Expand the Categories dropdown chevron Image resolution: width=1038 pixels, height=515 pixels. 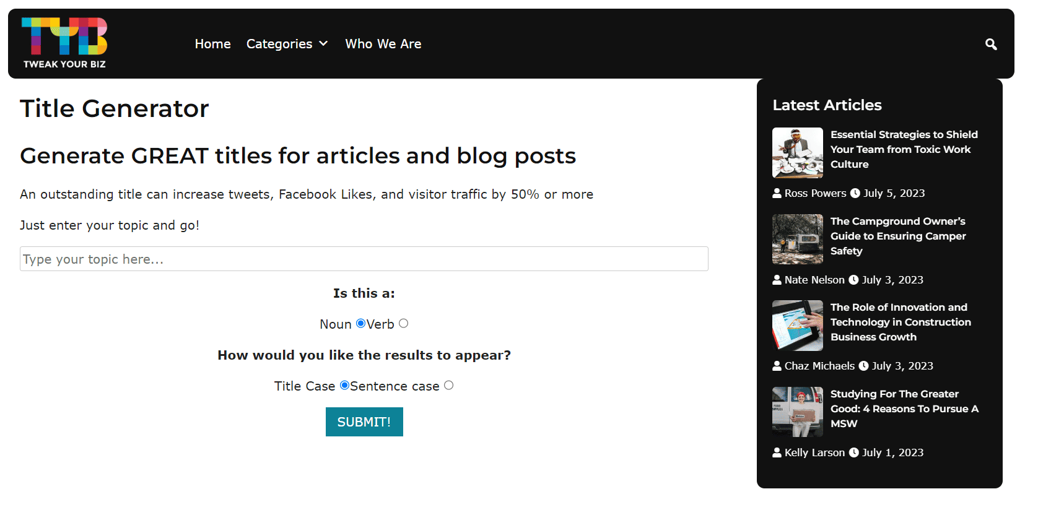(323, 43)
